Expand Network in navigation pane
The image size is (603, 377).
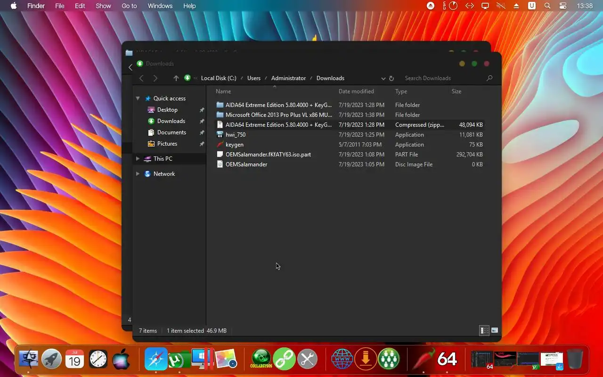138,174
